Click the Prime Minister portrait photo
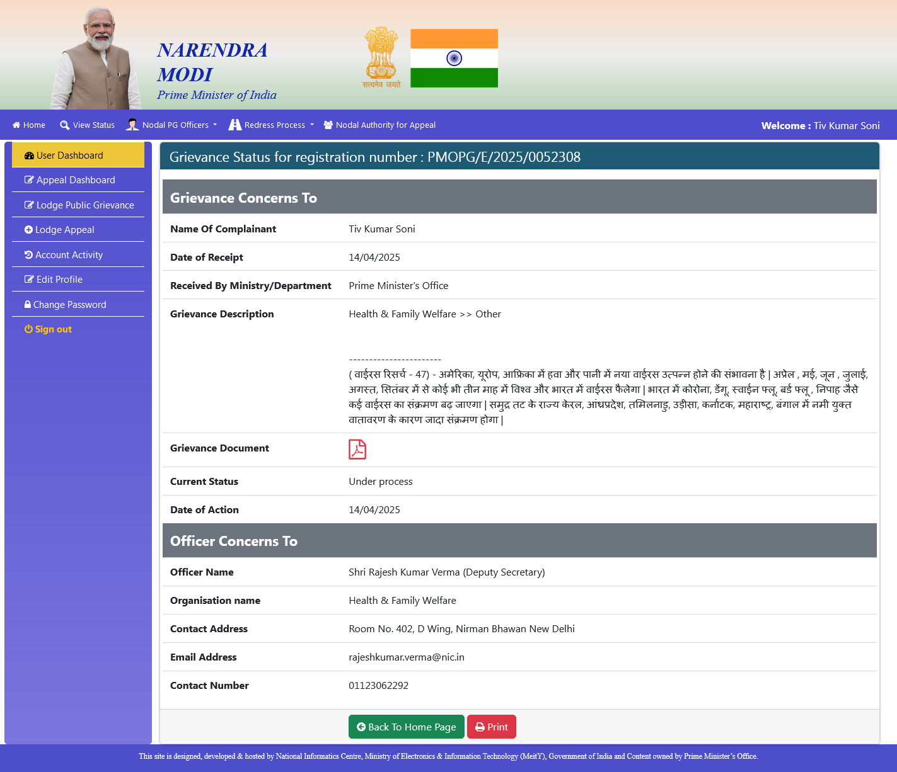Screen dimensions: 897x772 pyautogui.click(x=96, y=58)
